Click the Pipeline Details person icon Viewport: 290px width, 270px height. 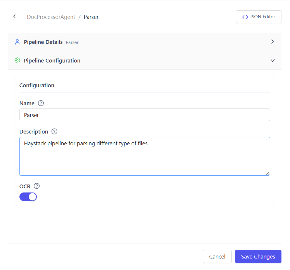pyautogui.click(x=17, y=42)
